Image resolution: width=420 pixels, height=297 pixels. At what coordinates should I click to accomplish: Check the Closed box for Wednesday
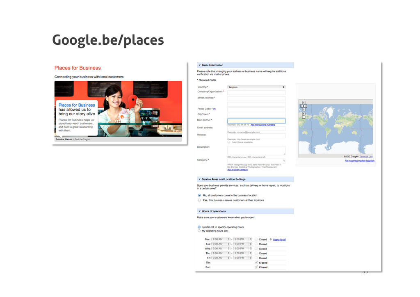coord(256,249)
